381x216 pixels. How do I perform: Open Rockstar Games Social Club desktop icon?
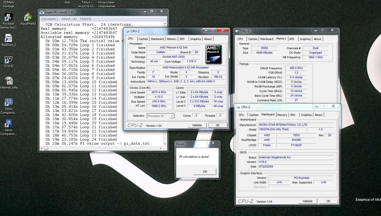[x=8, y=21]
